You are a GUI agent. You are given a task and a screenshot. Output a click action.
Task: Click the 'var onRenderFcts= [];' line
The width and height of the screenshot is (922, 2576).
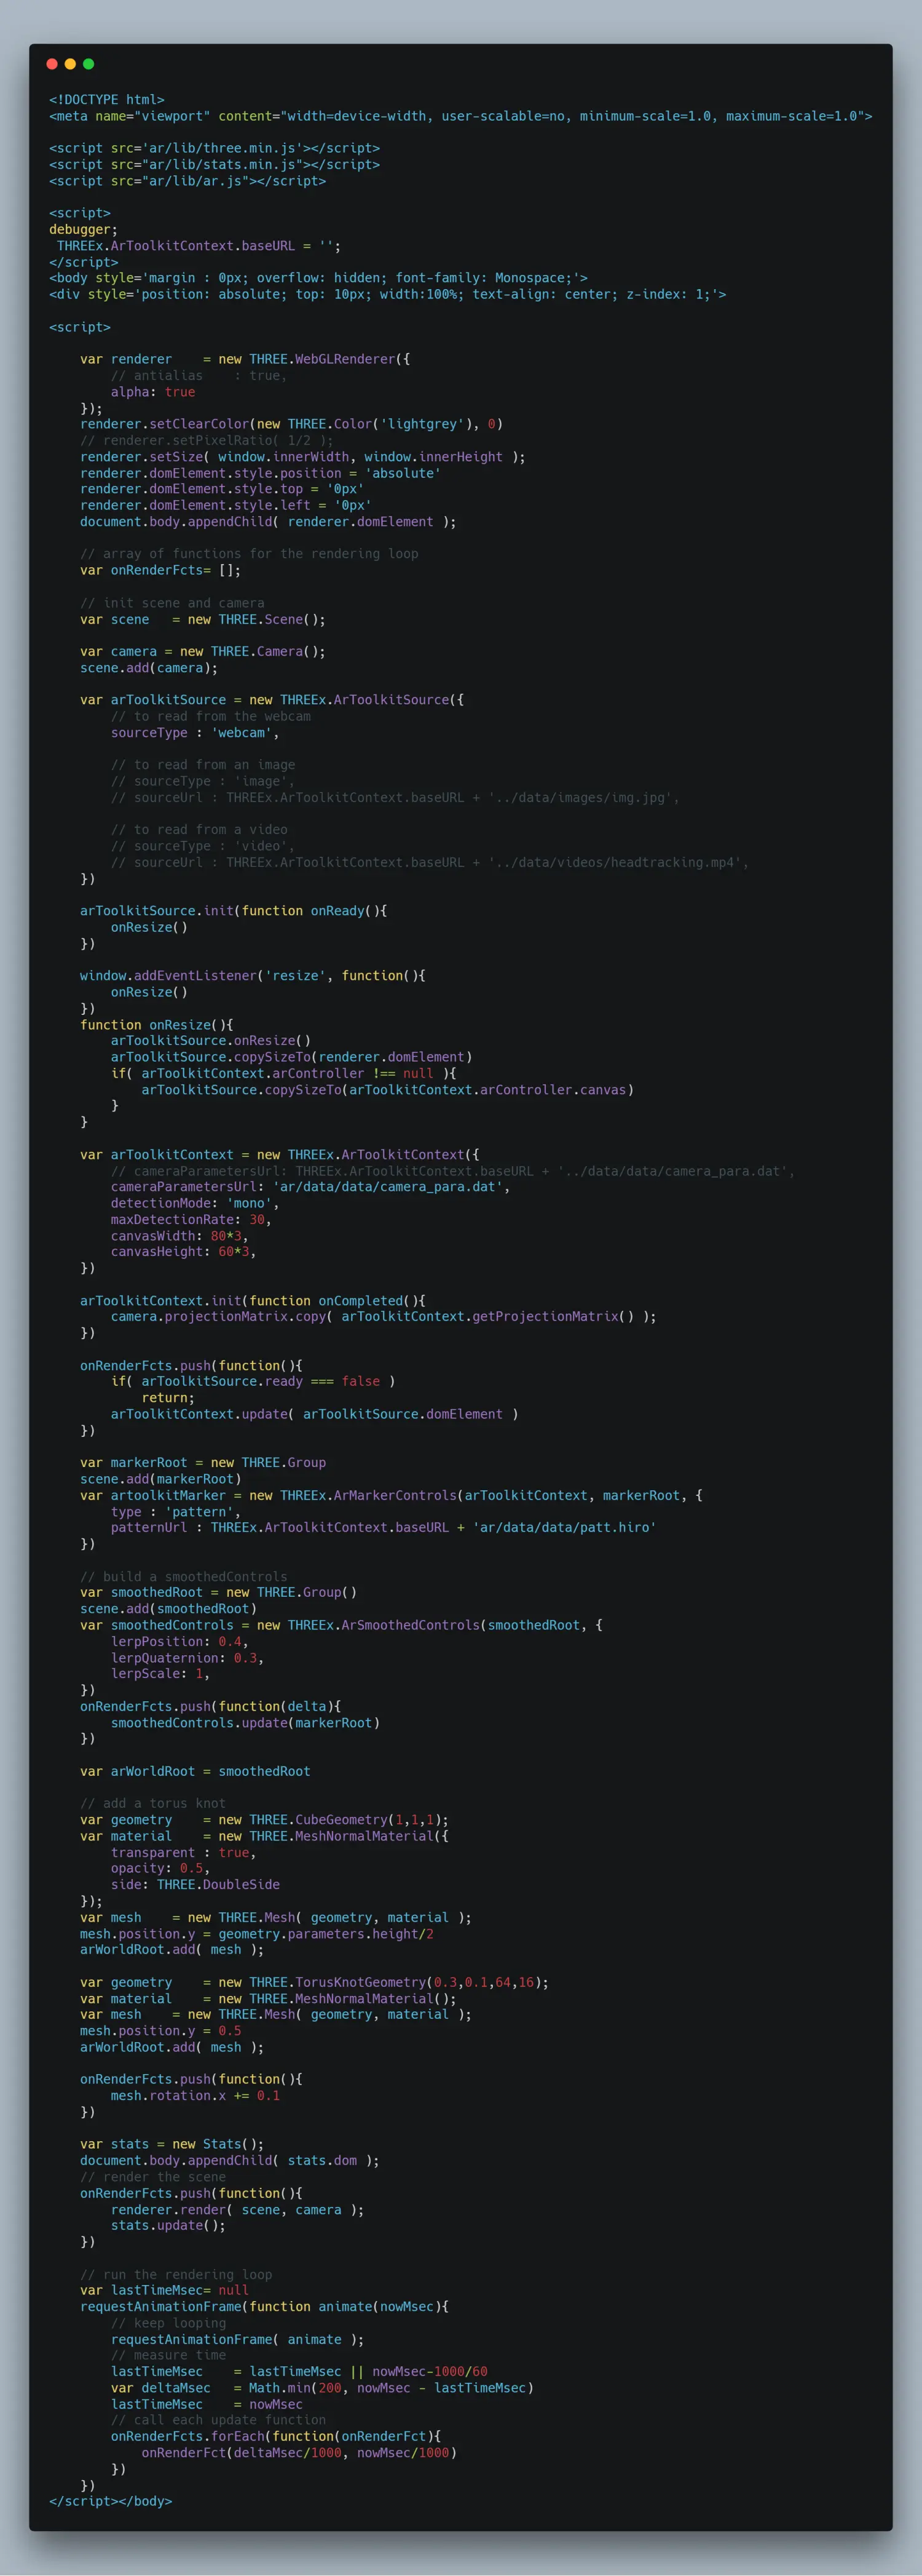point(161,570)
